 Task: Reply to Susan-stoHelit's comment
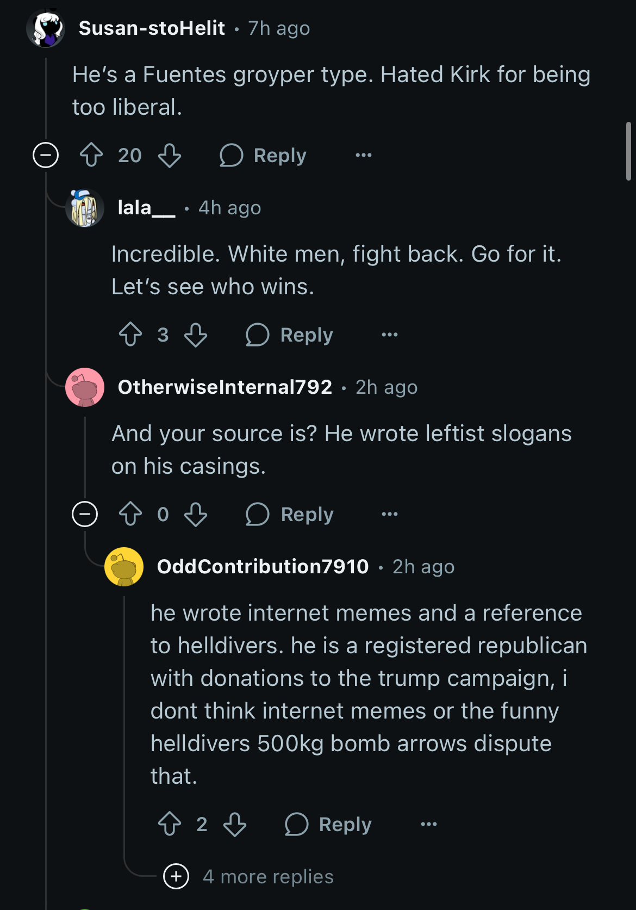pyautogui.click(x=264, y=155)
